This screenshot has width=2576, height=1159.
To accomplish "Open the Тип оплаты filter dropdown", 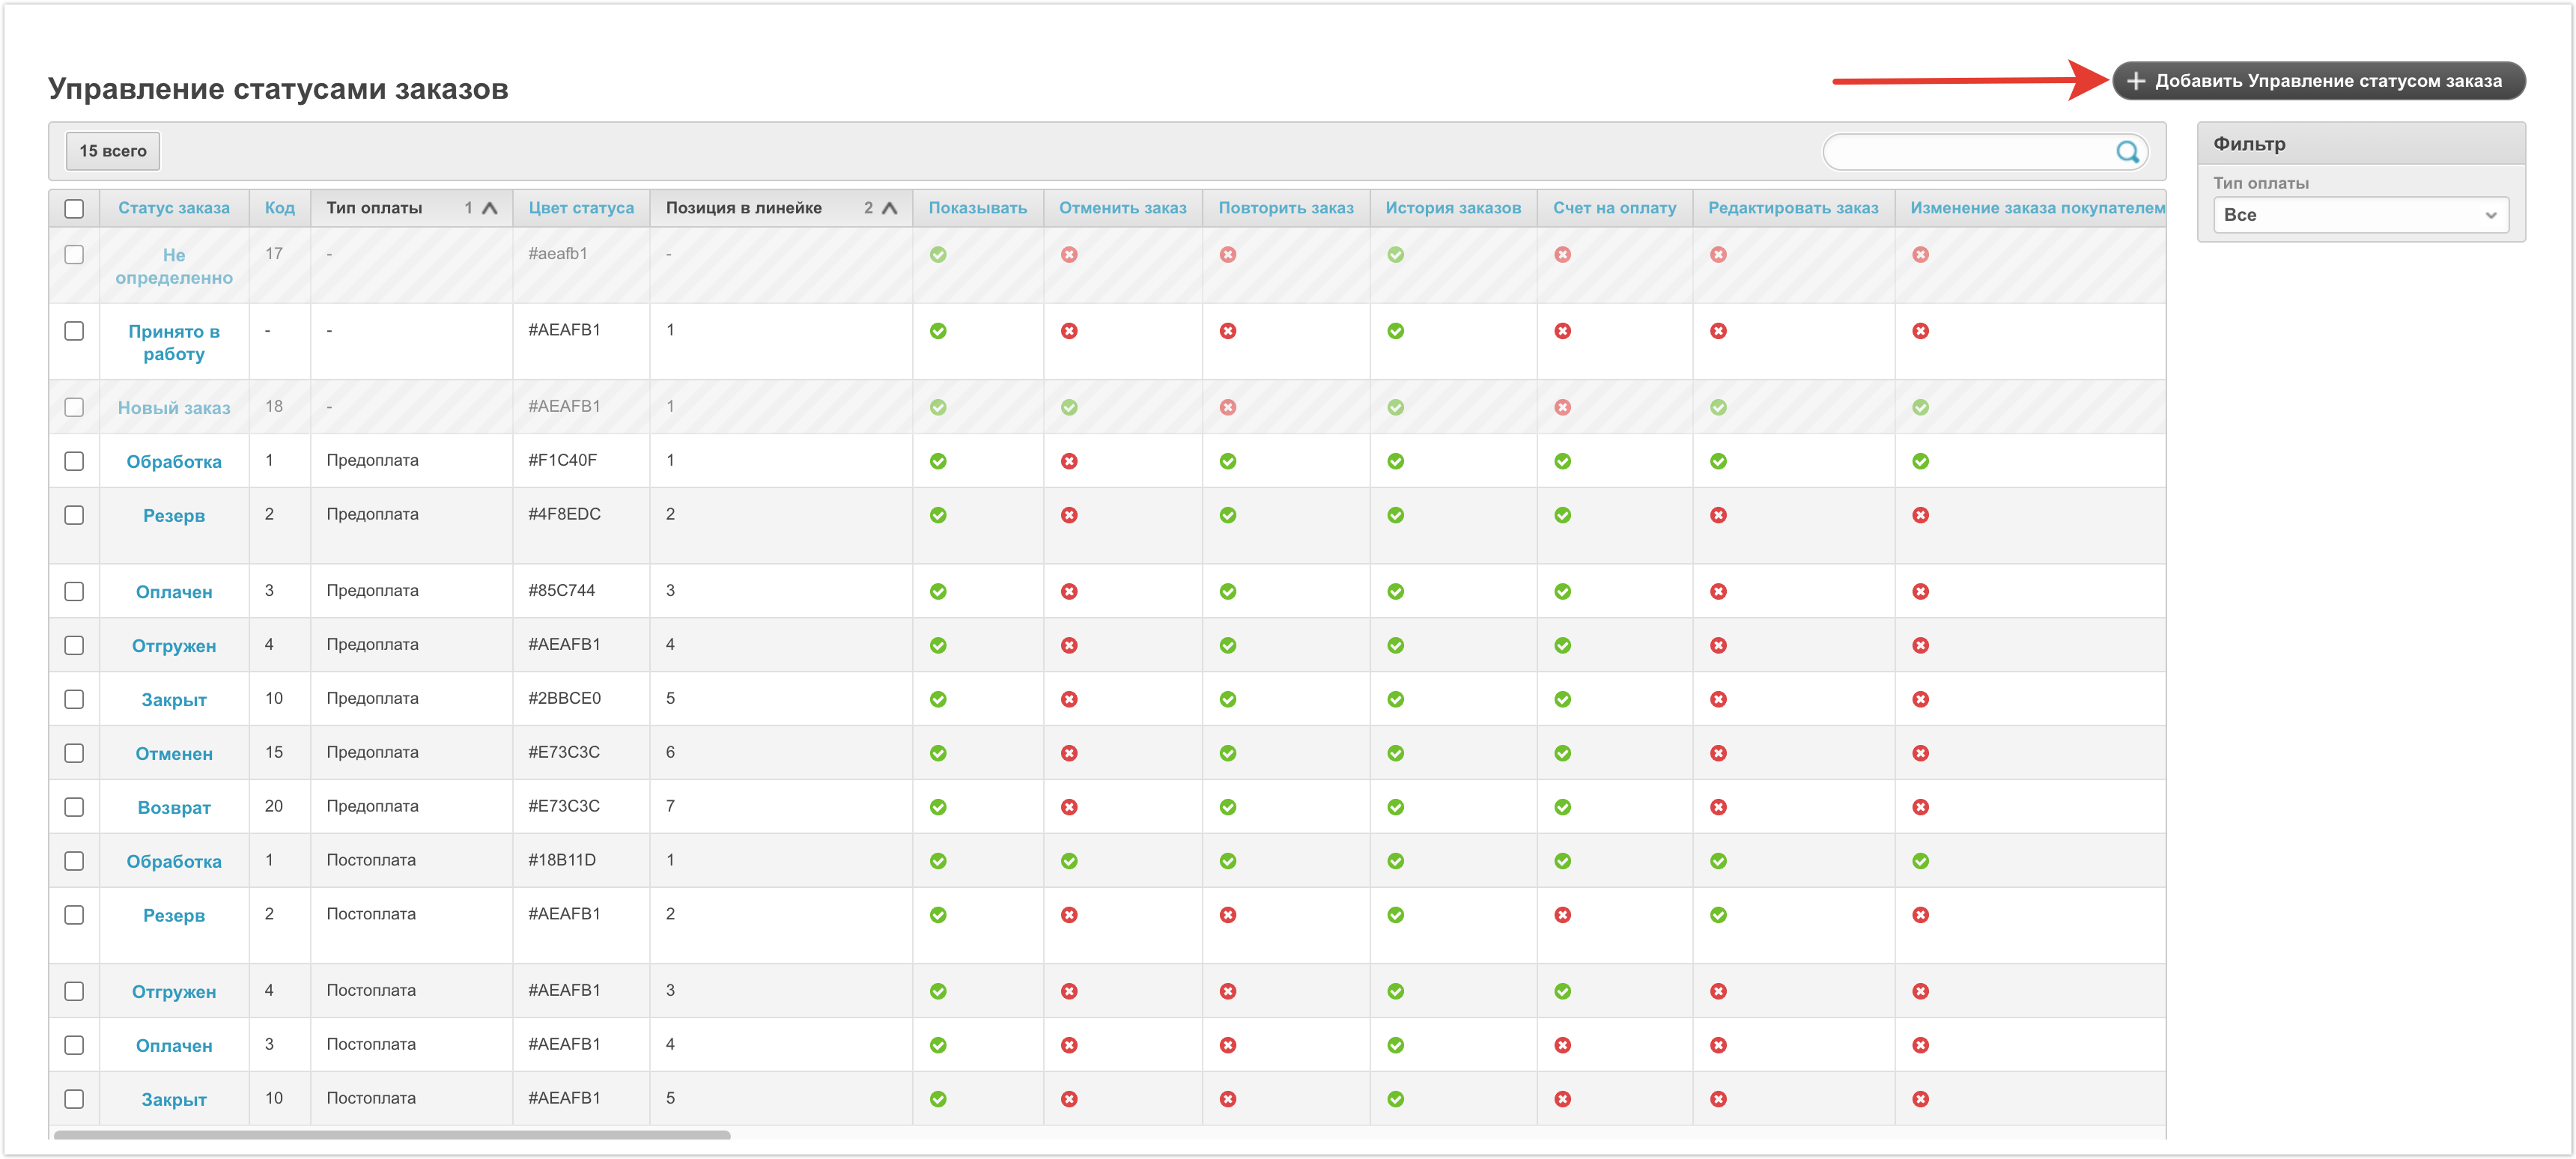I will click(x=2360, y=215).
